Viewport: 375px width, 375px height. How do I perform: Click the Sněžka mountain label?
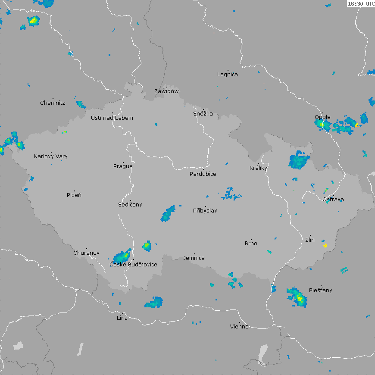click(203, 114)
